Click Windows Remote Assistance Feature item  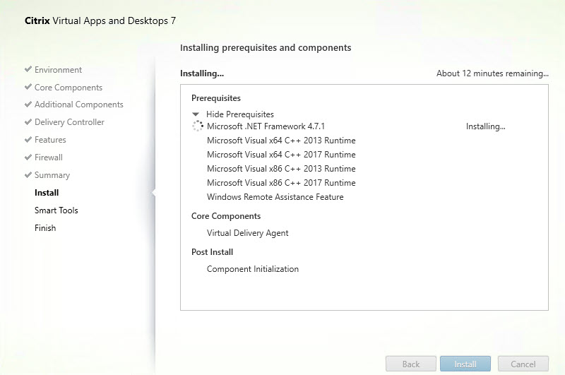tap(275, 197)
